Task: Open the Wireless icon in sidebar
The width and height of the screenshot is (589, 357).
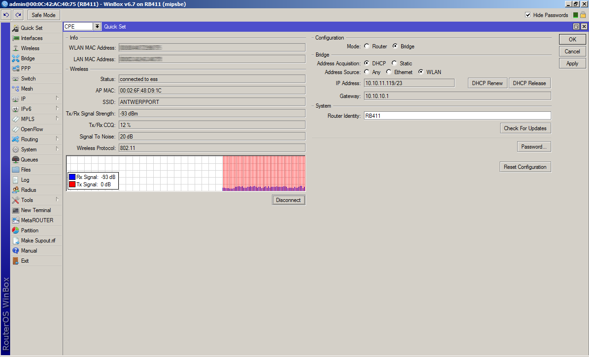Action: click(x=16, y=48)
